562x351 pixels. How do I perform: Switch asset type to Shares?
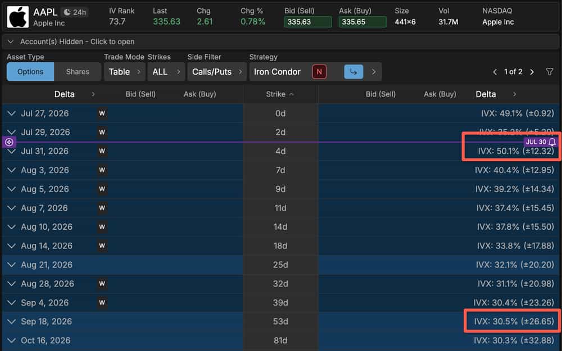78,72
